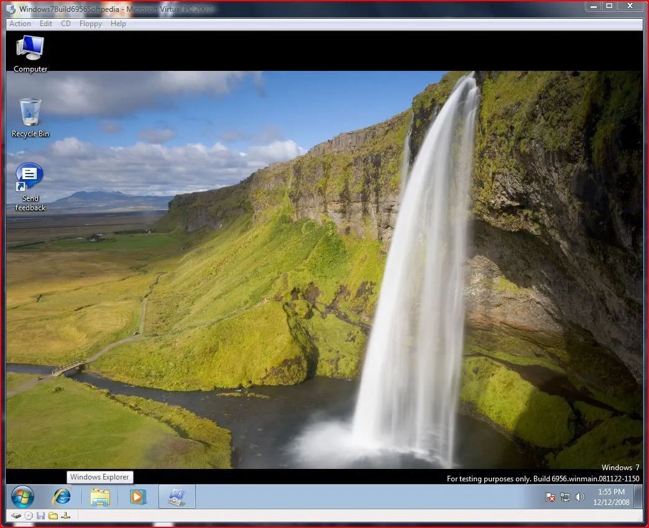649x528 pixels.
Task: Open the Action Center flag in the tray
Action: (550, 498)
